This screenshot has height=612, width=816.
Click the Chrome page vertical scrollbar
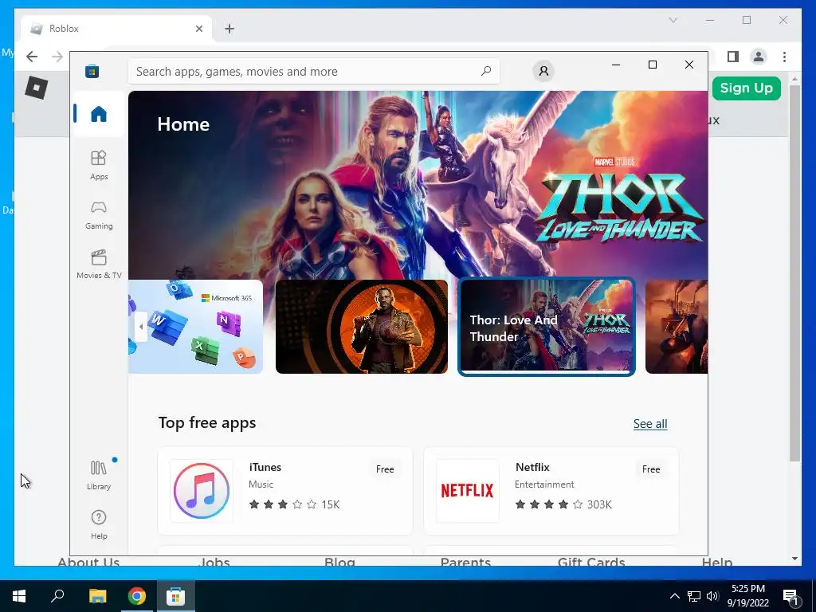[x=794, y=273]
